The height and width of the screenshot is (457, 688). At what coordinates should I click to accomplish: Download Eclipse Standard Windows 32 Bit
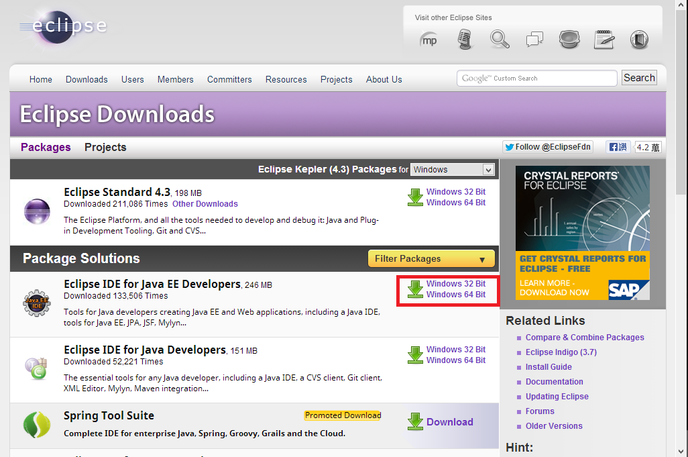coord(456,192)
